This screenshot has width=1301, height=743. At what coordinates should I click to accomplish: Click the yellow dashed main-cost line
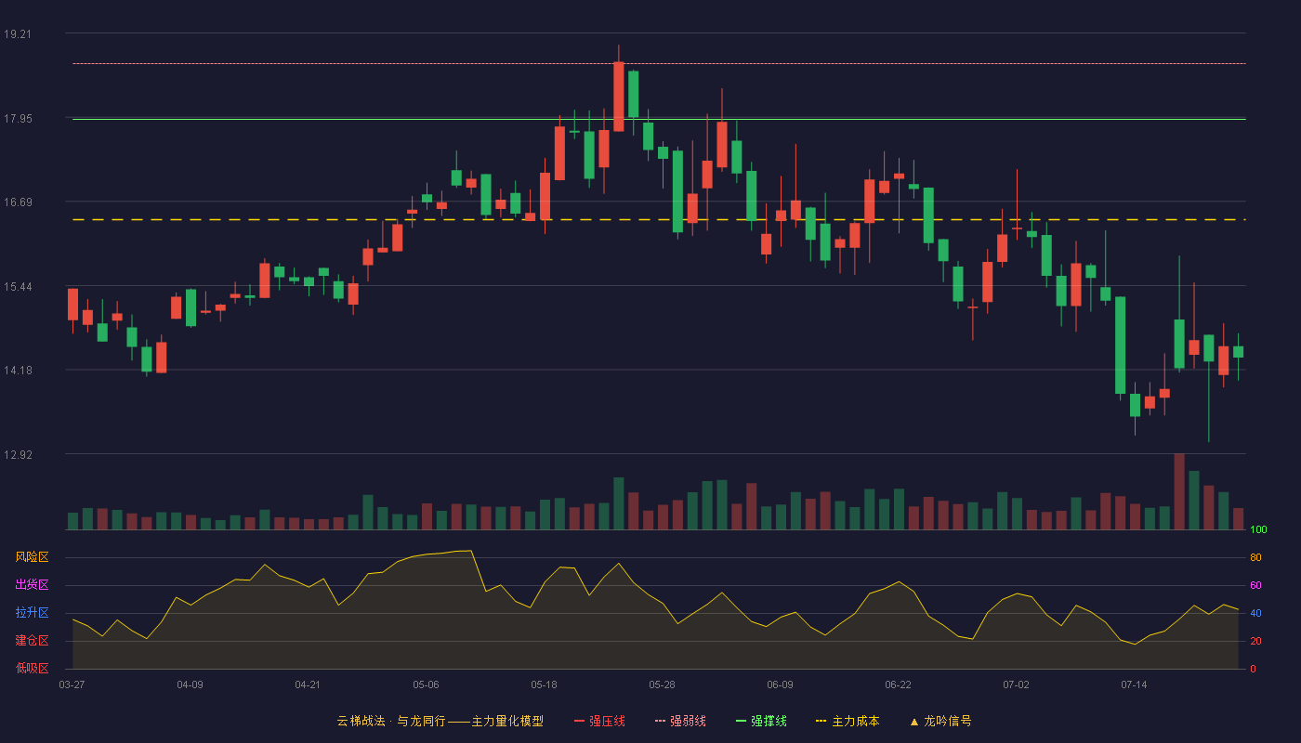coord(659,220)
